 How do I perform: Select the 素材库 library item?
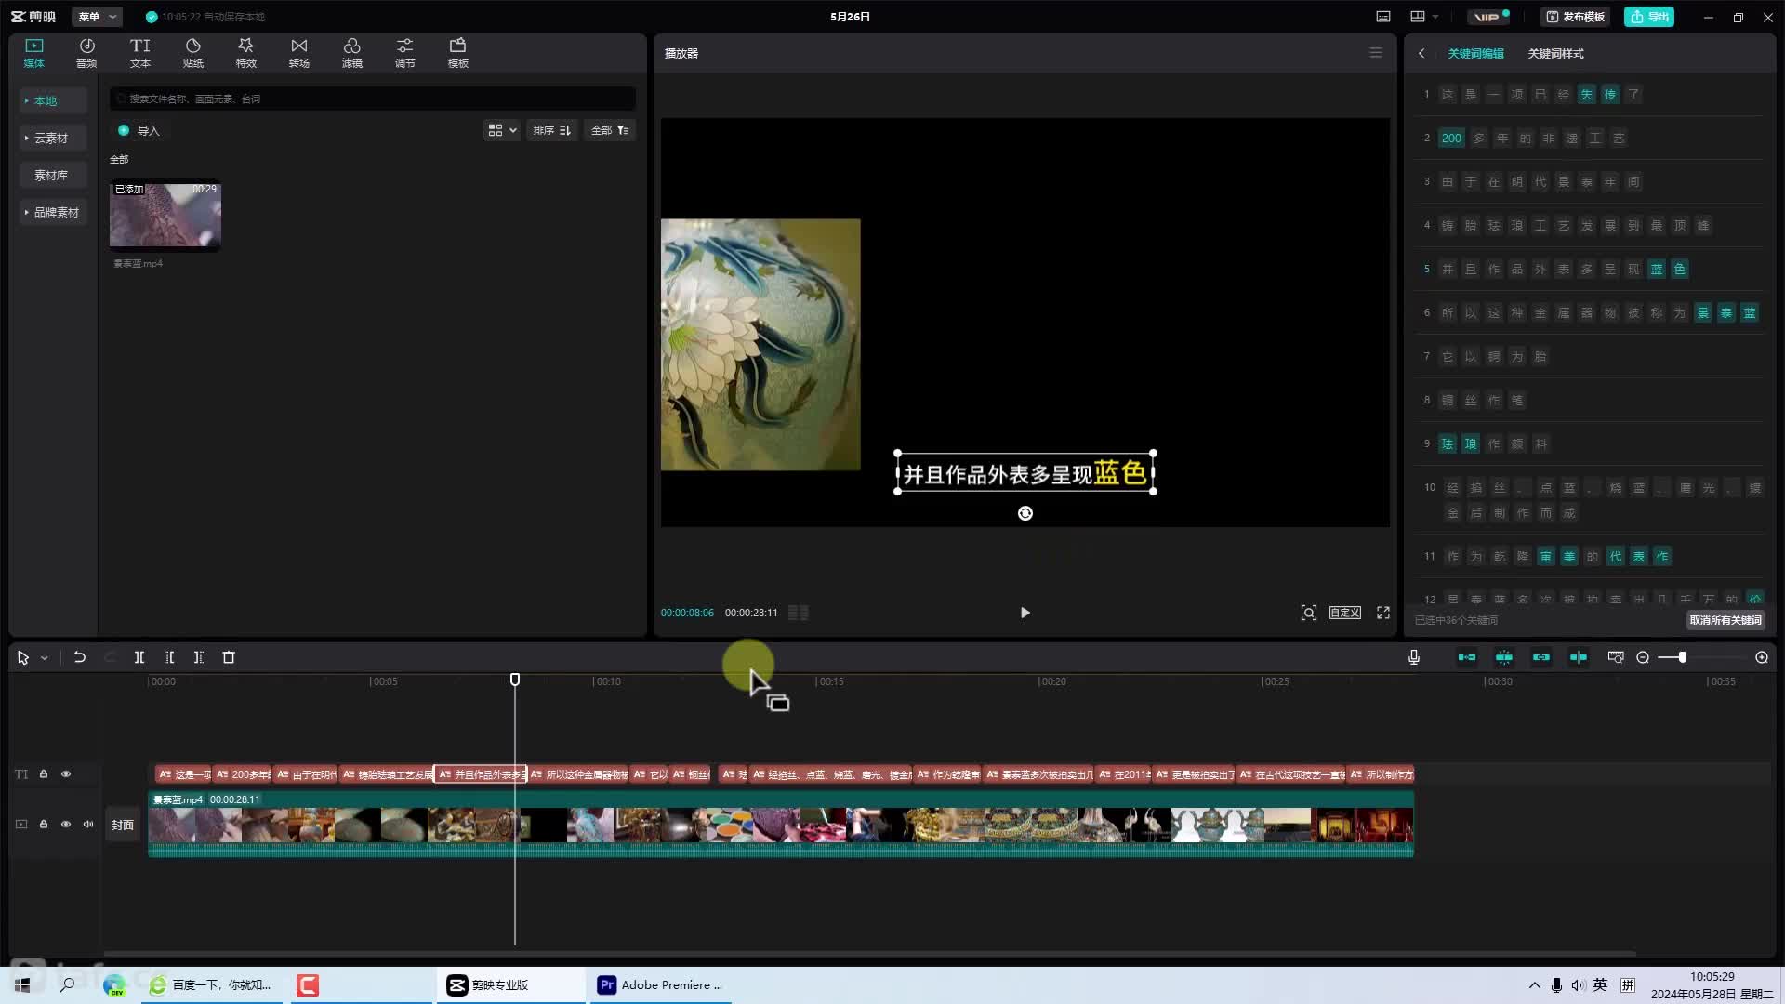(x=54, y=175)
